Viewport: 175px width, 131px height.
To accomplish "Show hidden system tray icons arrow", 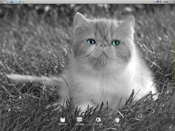I will click(x=154, y=2).
